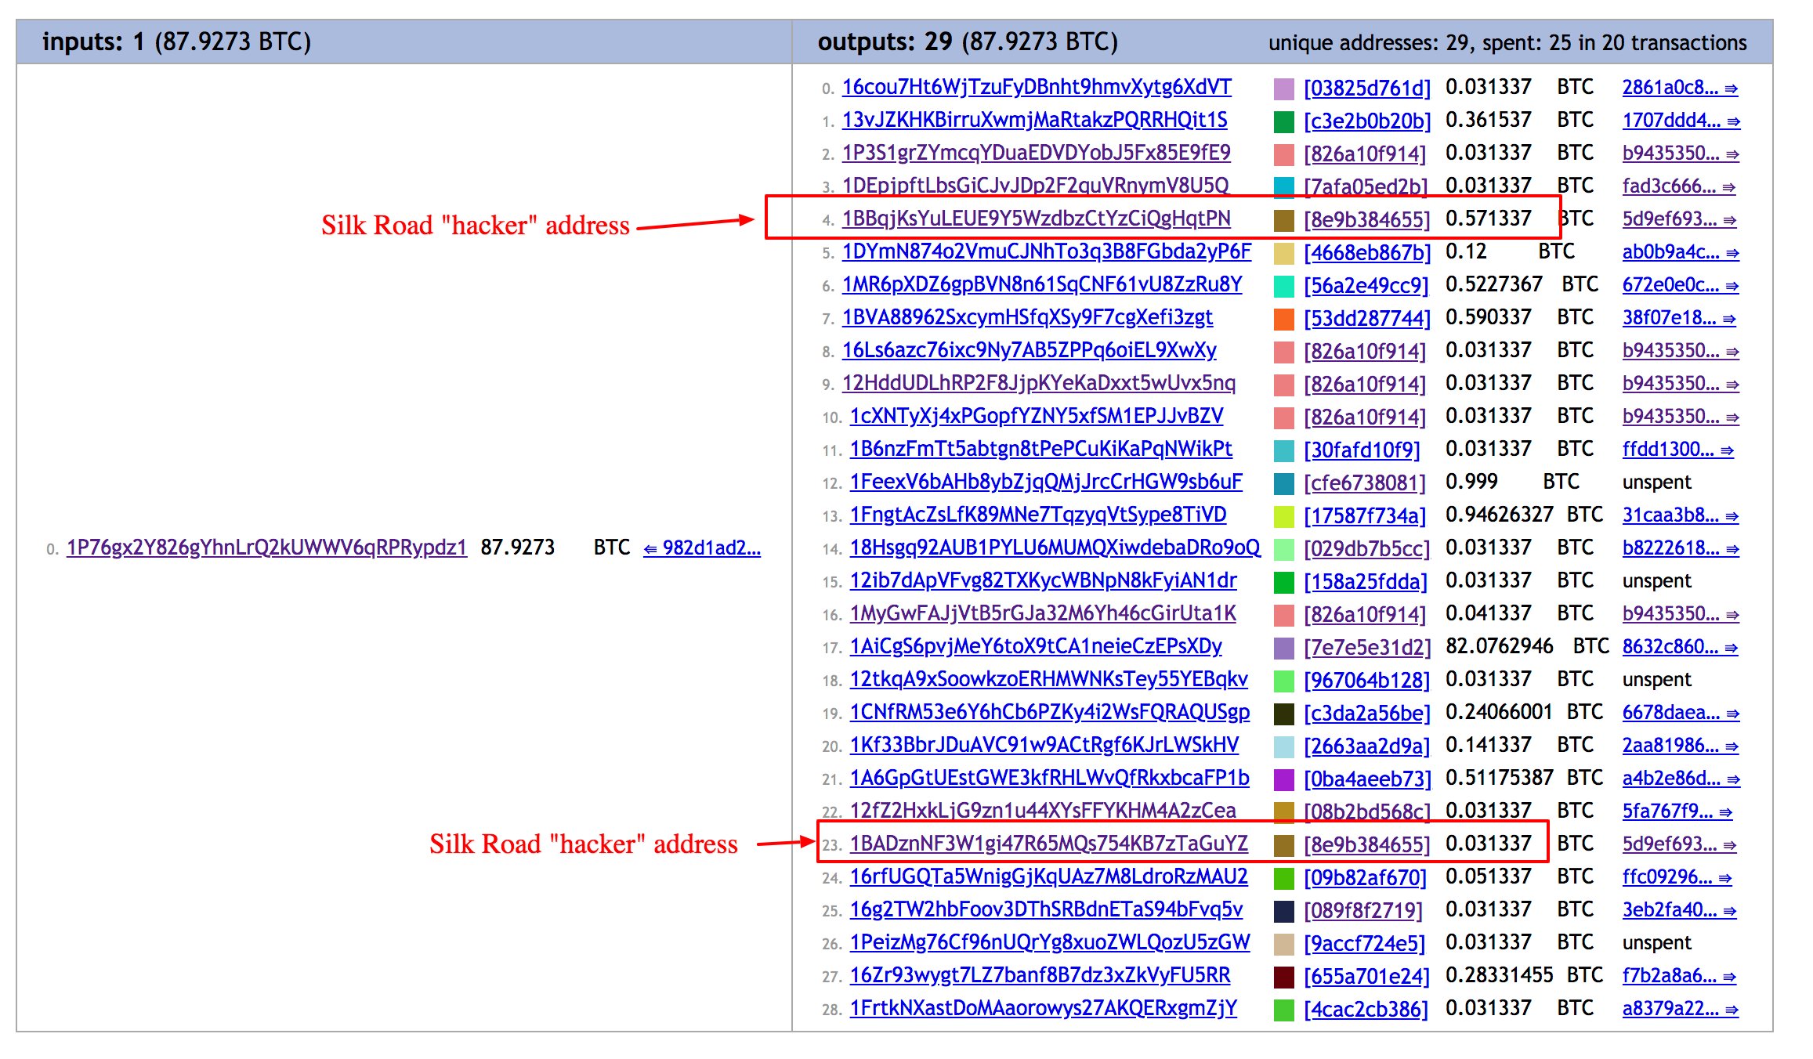The image size is (1813, 1059).
Task: Open address 1MR6pXDZ6gpBVN8n61SqCNF61vU8ZzRu8Y
Action: point(1042,284)
